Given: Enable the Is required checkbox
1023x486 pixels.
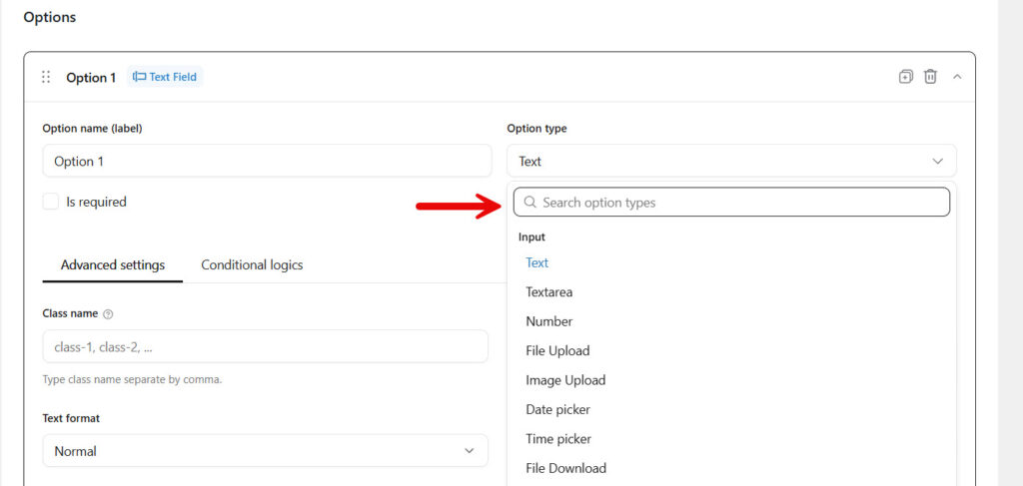Looking at the screenshot, I should (x=51, y=202).
